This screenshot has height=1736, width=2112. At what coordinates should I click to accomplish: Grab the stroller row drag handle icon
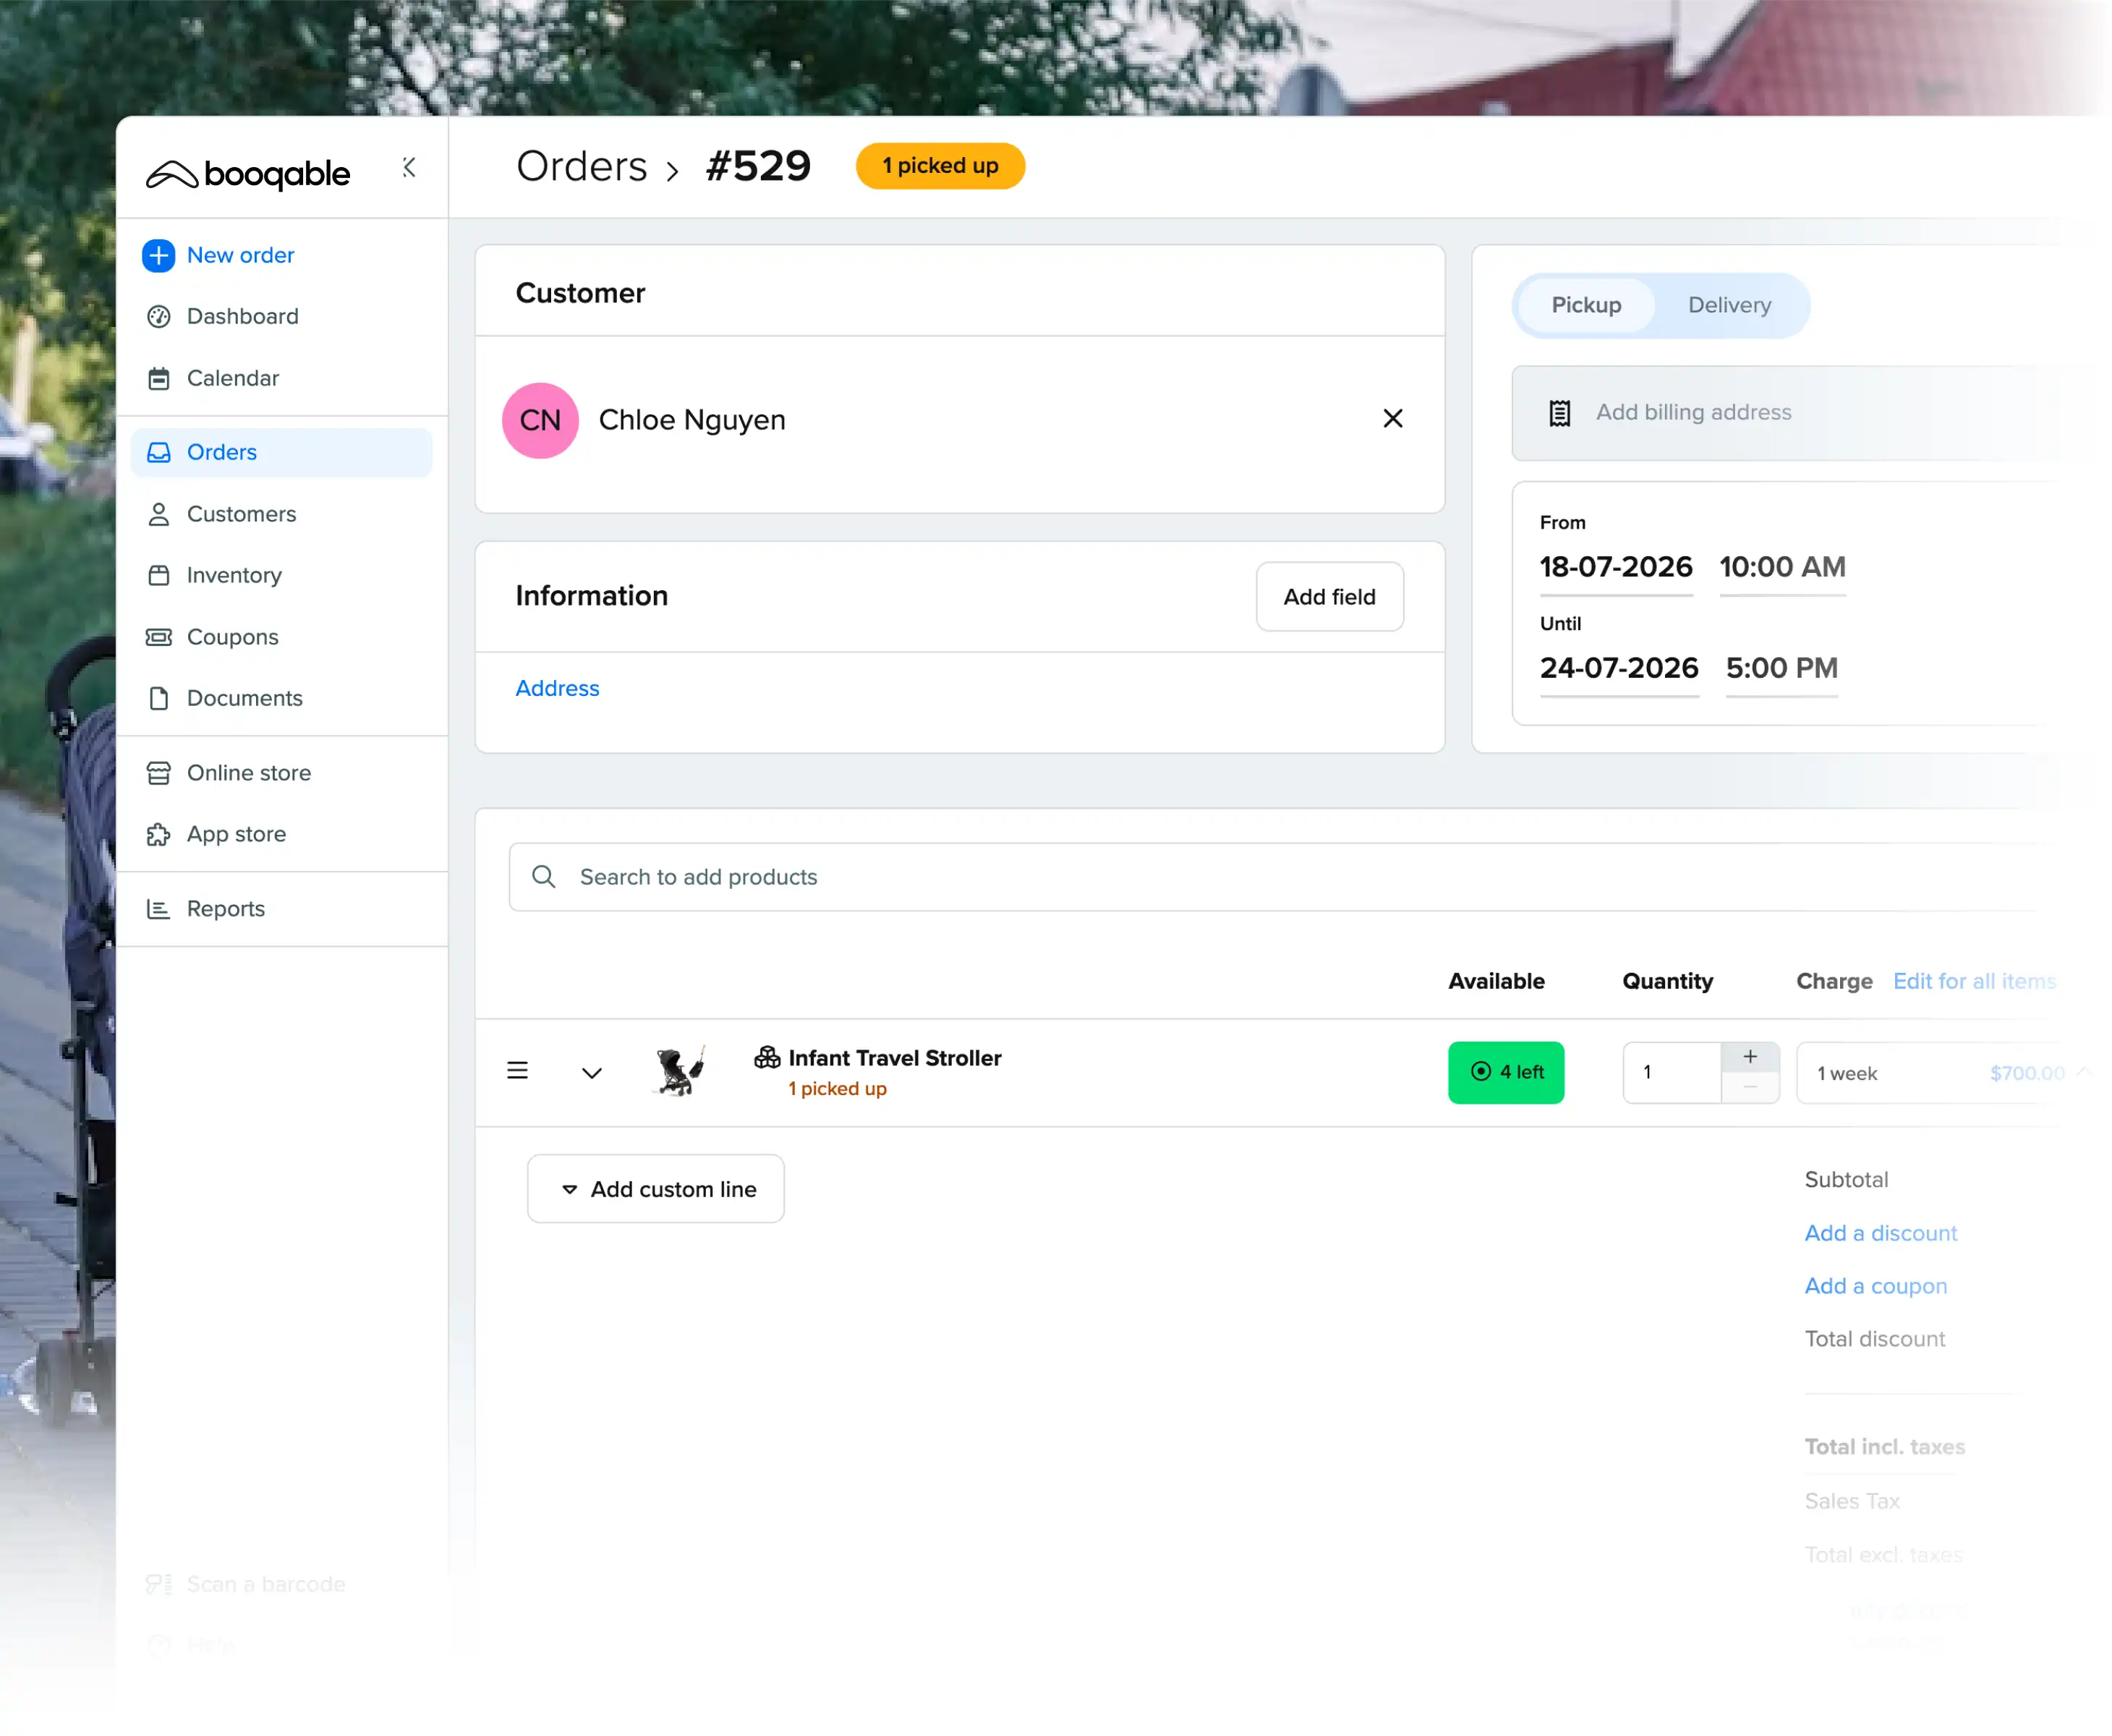tap(517, 1071)
